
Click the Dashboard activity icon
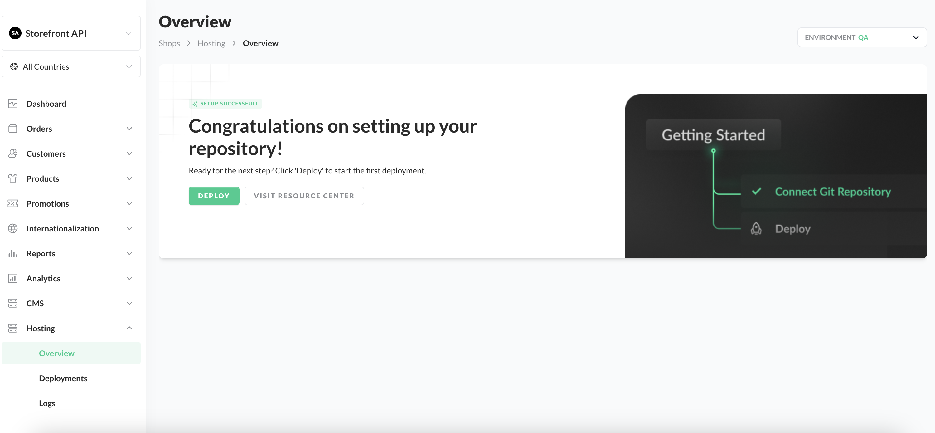pyautogui.click(x=13, y=104)
